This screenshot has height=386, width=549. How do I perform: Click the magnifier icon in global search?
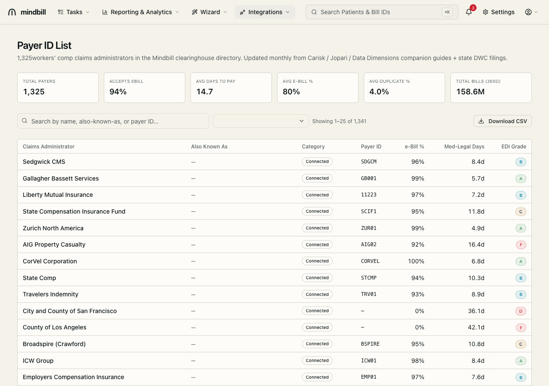[314, 12]
